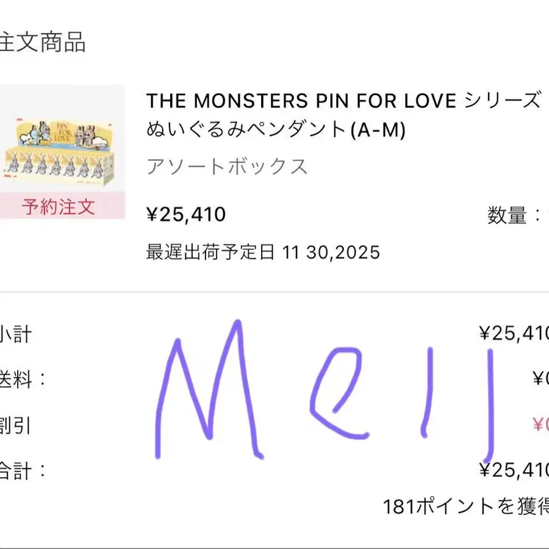The width and height of the screenshot is (549, 549).
Task: Select the アソートボックス variant text
Action: (227, 167)
